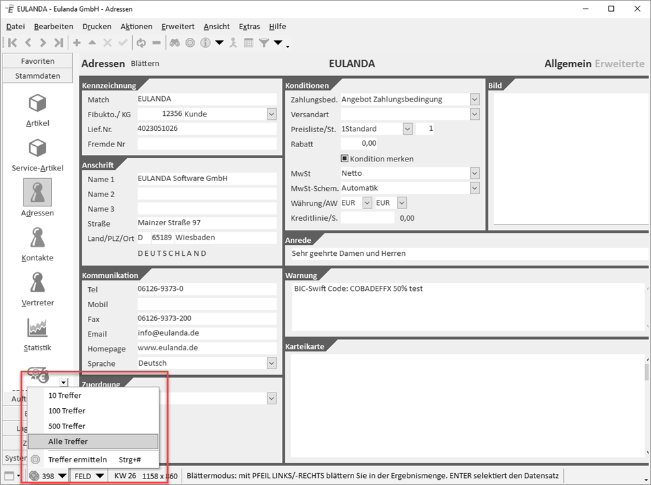
Task: Choose Treffer ermitteln menu command
Action: (93, 460)
